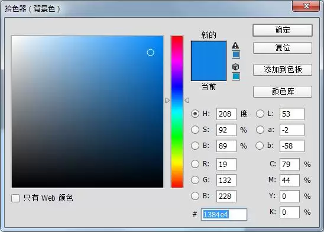Click the hue slider left arrow handle
The image size is (324, 232).
(167, 101)
